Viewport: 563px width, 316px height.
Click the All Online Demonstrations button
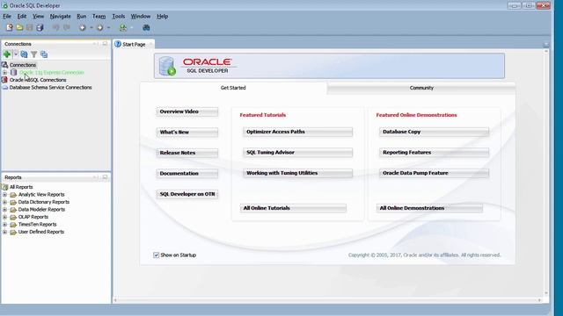(x=429, y=208)
